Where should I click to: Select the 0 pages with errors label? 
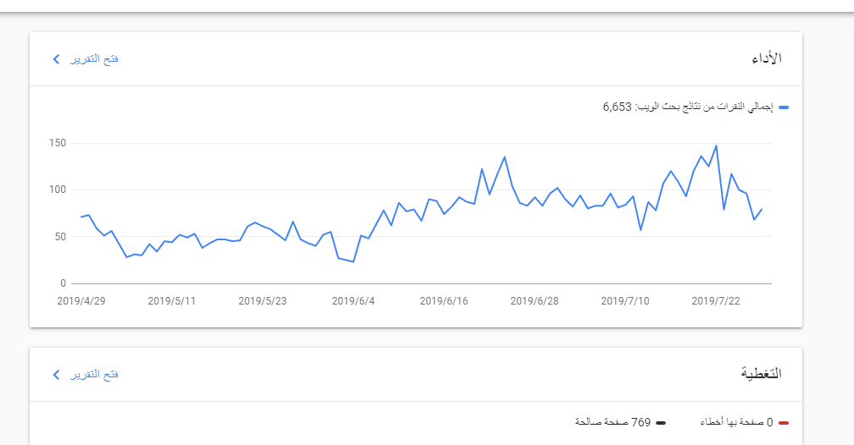736,422
